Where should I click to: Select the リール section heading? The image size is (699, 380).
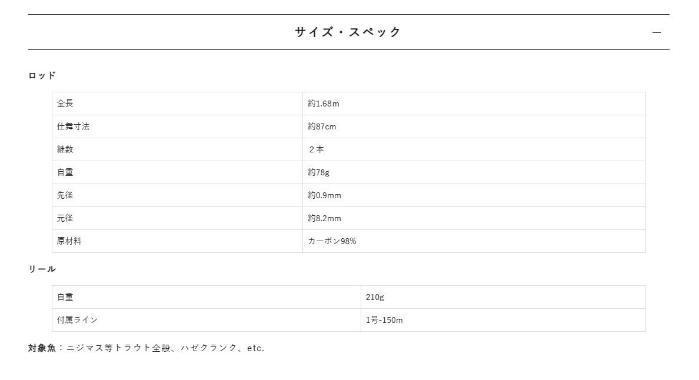coord(42,269)
